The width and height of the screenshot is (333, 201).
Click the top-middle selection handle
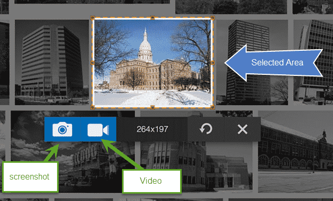coord(152,18)
